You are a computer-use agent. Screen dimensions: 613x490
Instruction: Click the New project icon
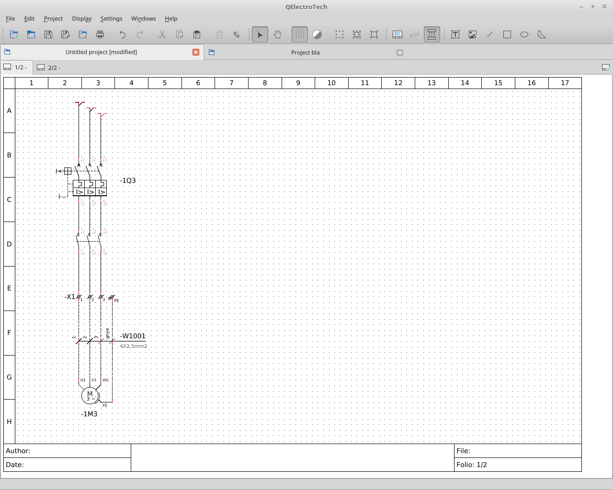(x=13, y=34)
